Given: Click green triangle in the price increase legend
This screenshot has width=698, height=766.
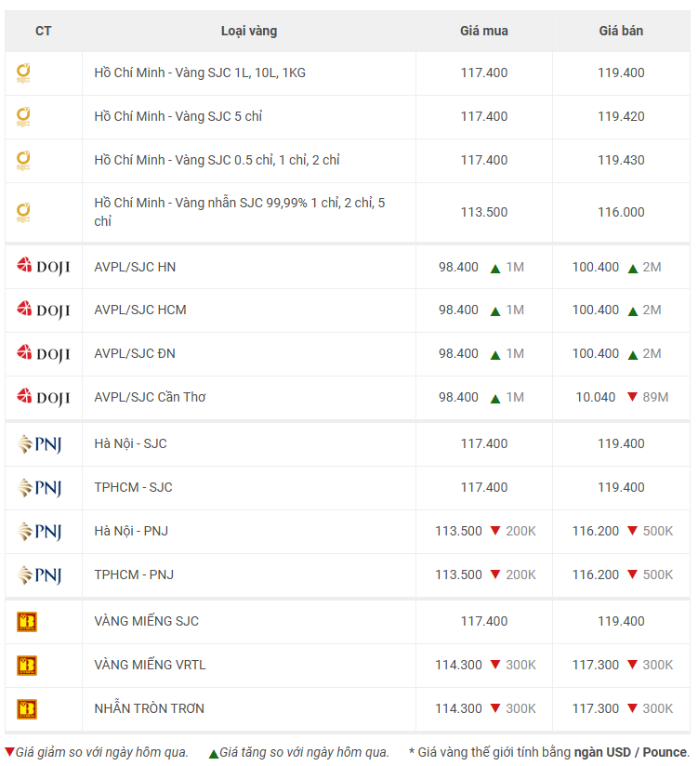Looking at the screenshot, I should point(214,754).
